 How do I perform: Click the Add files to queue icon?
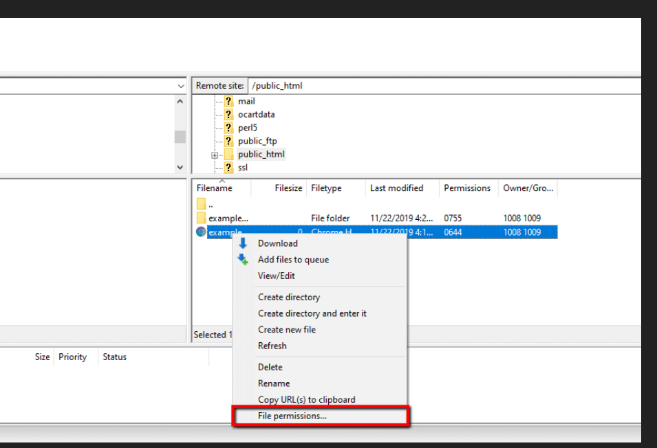click(242, 260)
